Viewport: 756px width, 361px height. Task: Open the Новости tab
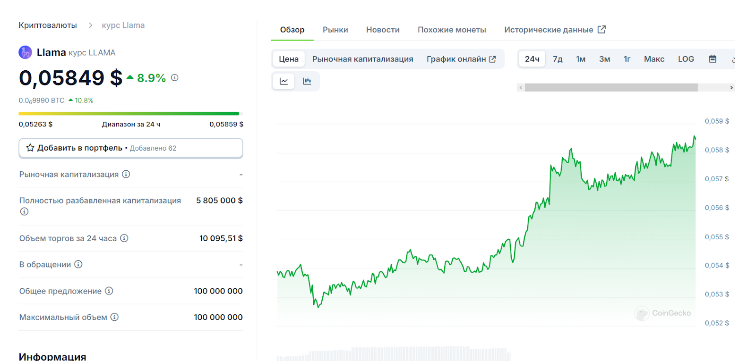[383, 30]
